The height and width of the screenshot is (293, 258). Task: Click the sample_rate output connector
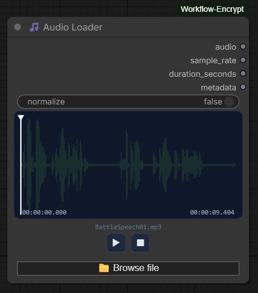coord(243,60)
